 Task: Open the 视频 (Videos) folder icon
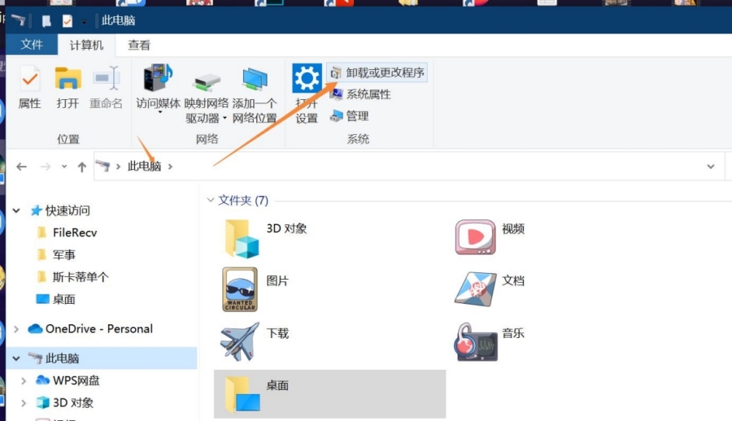click(475, 237)
